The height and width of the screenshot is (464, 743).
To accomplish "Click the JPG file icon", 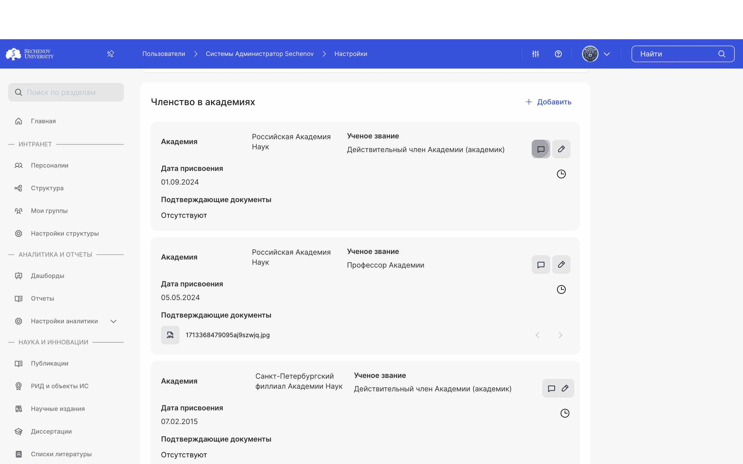I will pyautogui.click(x=170, y=335).
